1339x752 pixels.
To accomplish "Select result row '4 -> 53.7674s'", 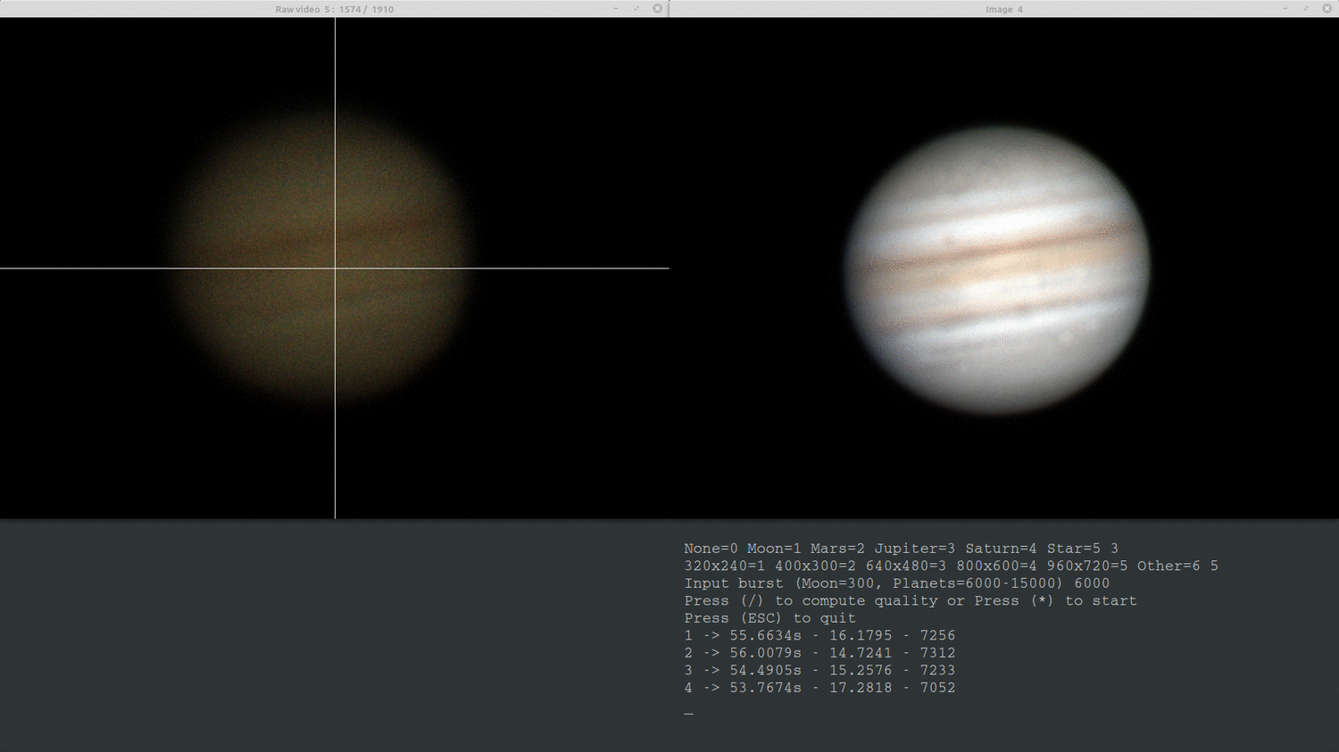I will (x=819, y=688).
